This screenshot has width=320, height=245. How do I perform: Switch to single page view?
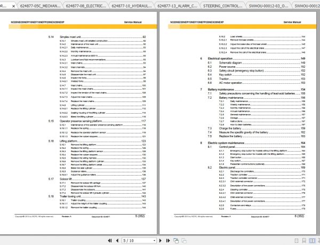tap(297, 241)
